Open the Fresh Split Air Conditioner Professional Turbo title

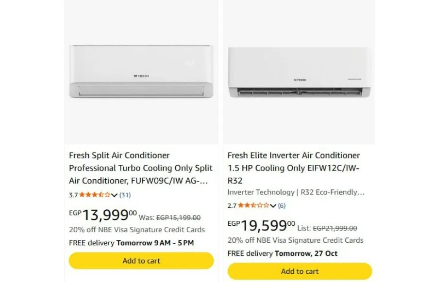[141, 168]
